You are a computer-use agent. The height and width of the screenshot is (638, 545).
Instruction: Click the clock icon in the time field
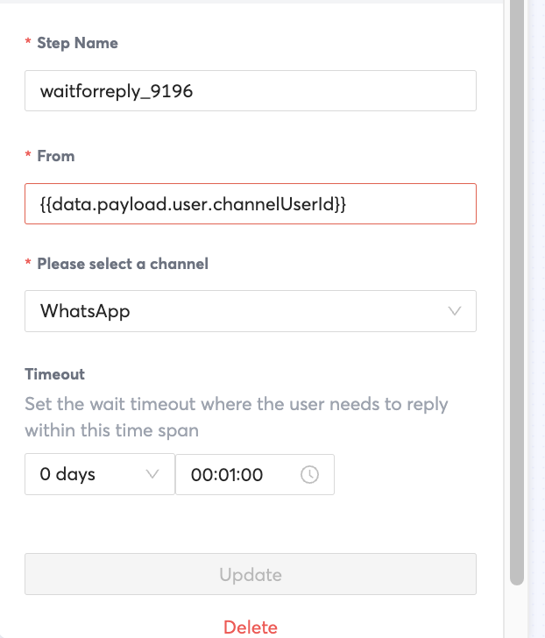click(309, 474)
